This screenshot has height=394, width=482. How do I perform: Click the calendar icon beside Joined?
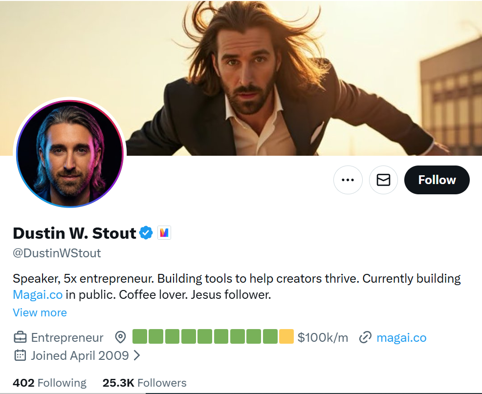[20, 355]
